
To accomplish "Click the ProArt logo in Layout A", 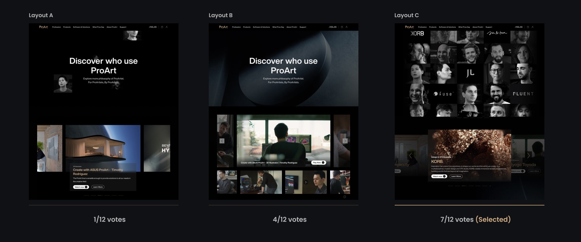I will 44,27.
